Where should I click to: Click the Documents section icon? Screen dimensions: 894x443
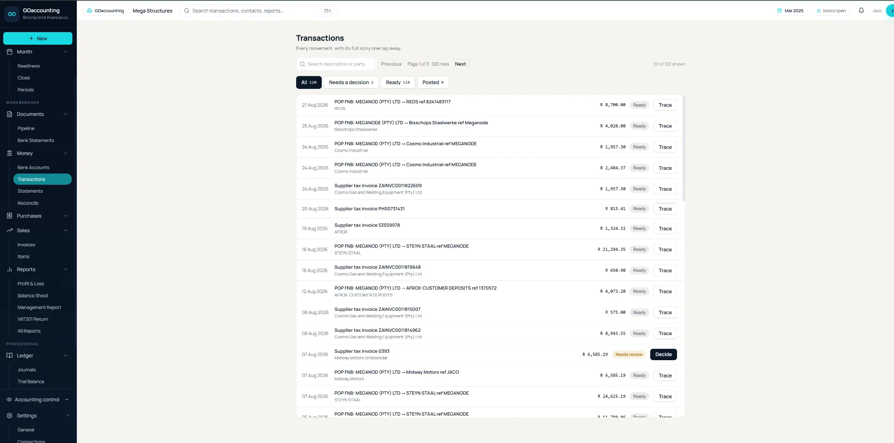pos(9,114)
